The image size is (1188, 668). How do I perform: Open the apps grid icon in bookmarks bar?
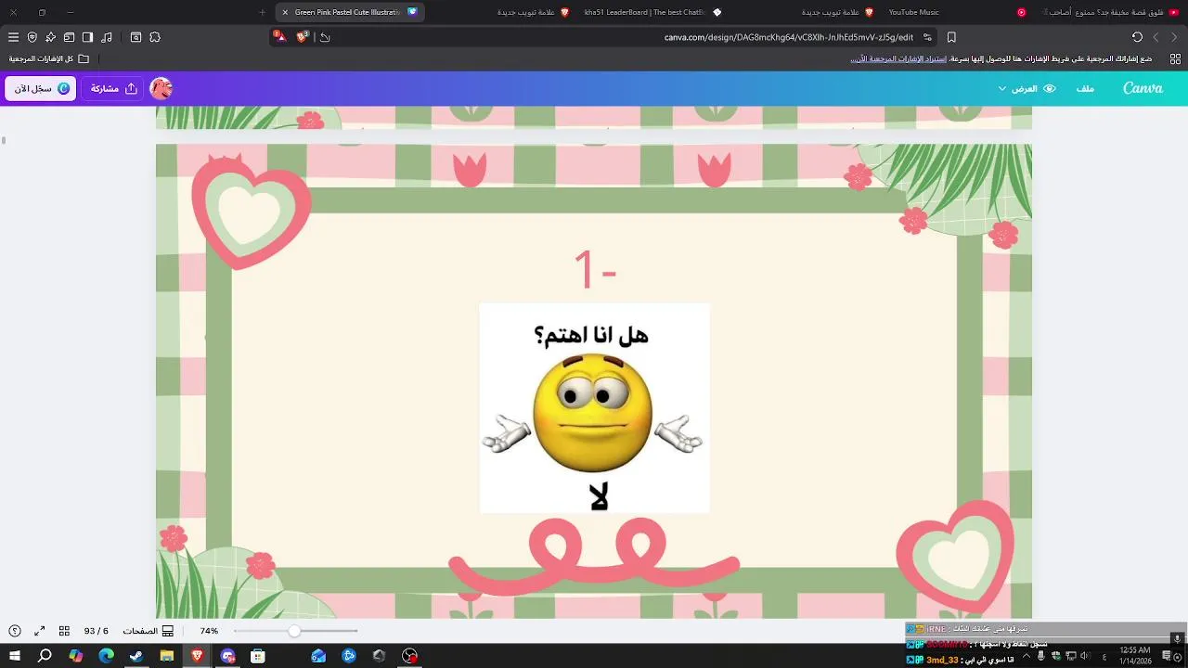pos(1175,58)
